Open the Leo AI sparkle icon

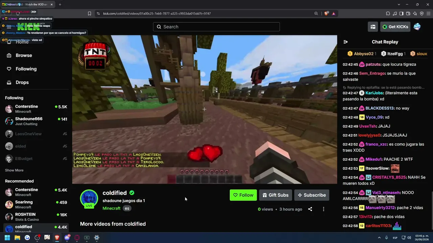(x=415, y=13)
